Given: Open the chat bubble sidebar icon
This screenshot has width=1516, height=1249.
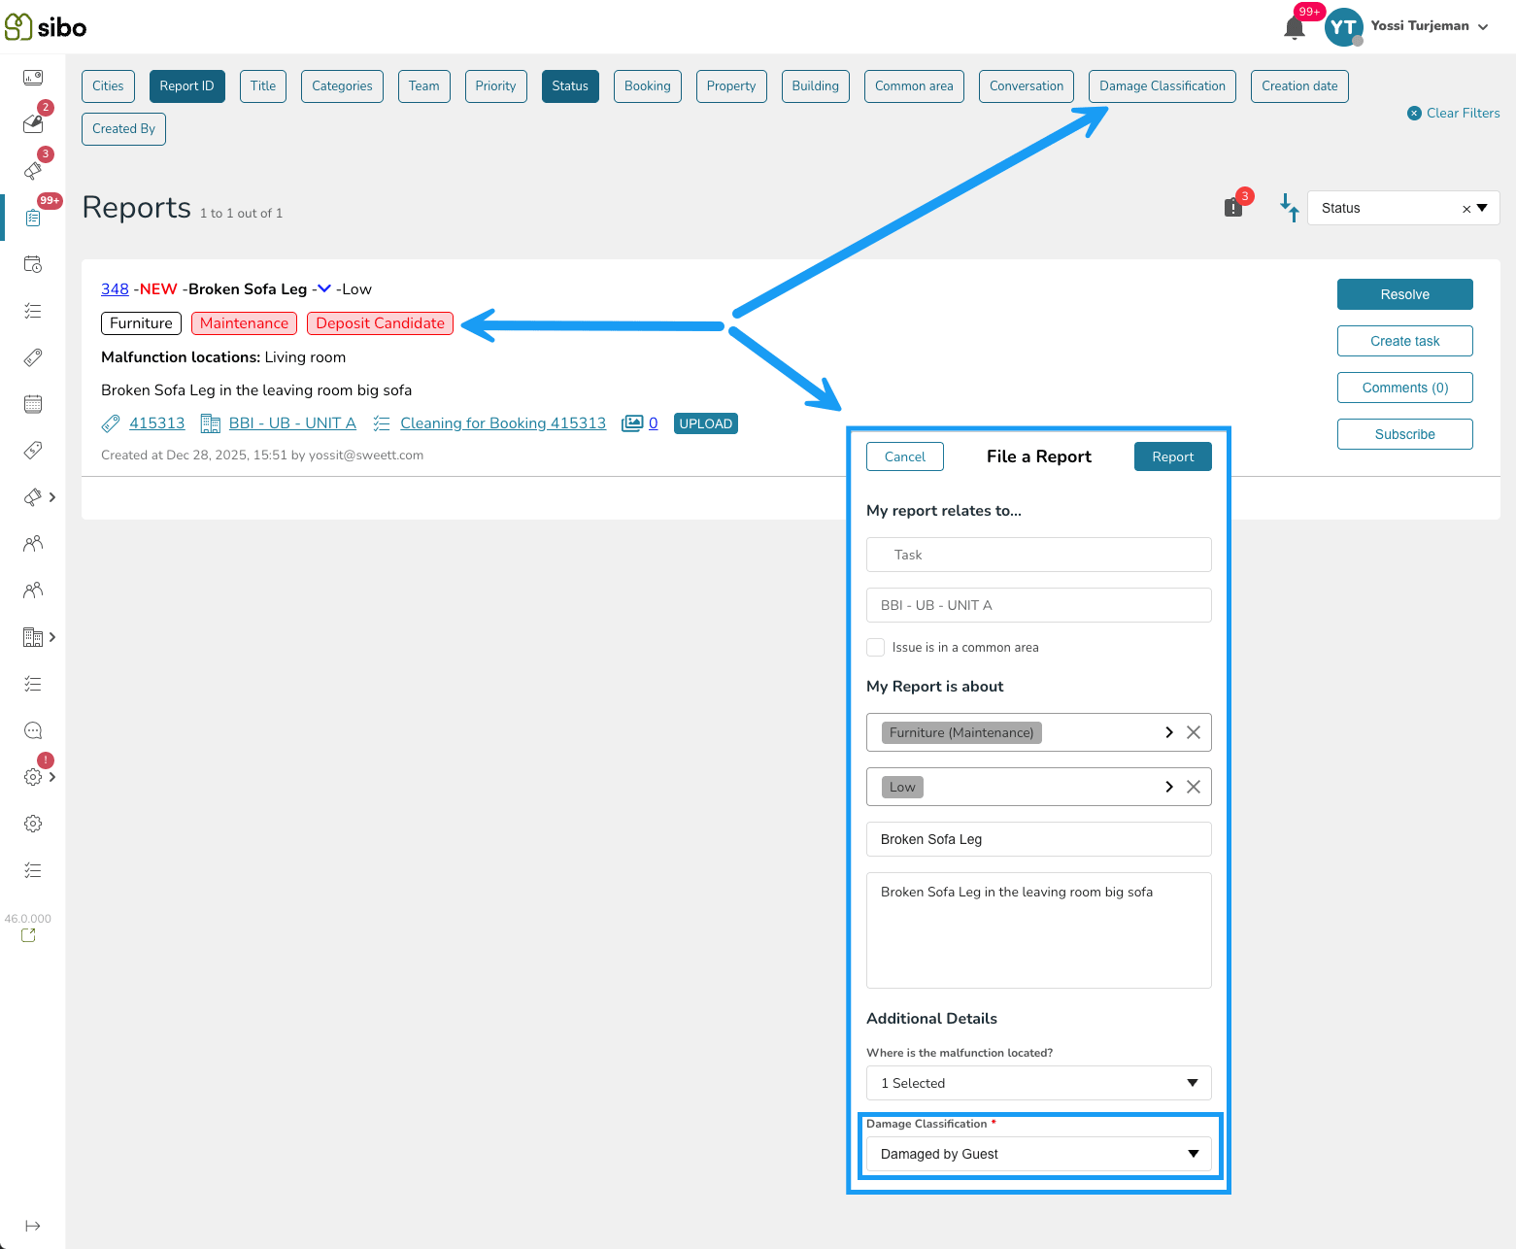Looking at the screenshot, I should pyautogui.click(x=33, y=730).
